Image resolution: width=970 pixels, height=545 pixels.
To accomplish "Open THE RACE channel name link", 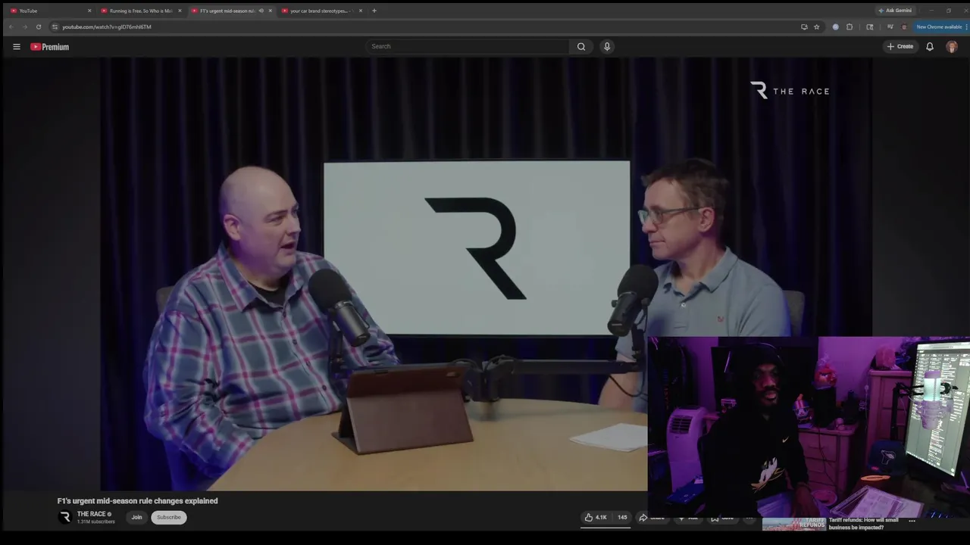I will coord(91,514).
